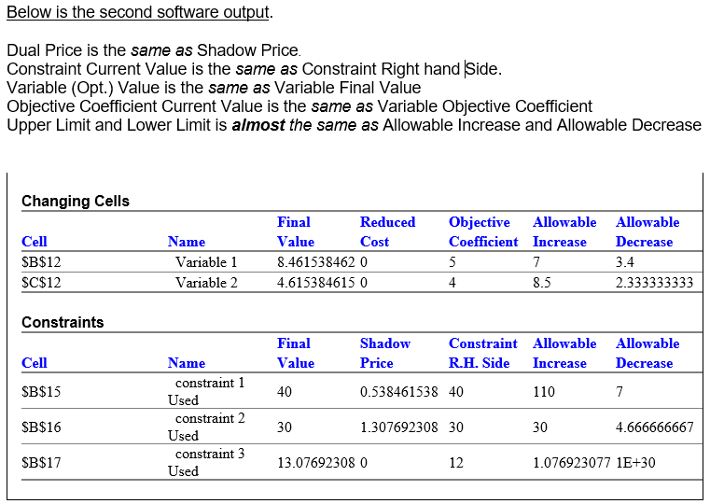Click allowable increase 8.5 for Variable 2
Image resolution: width=710 pixels, height=504 pixels.
coord(542,283)
